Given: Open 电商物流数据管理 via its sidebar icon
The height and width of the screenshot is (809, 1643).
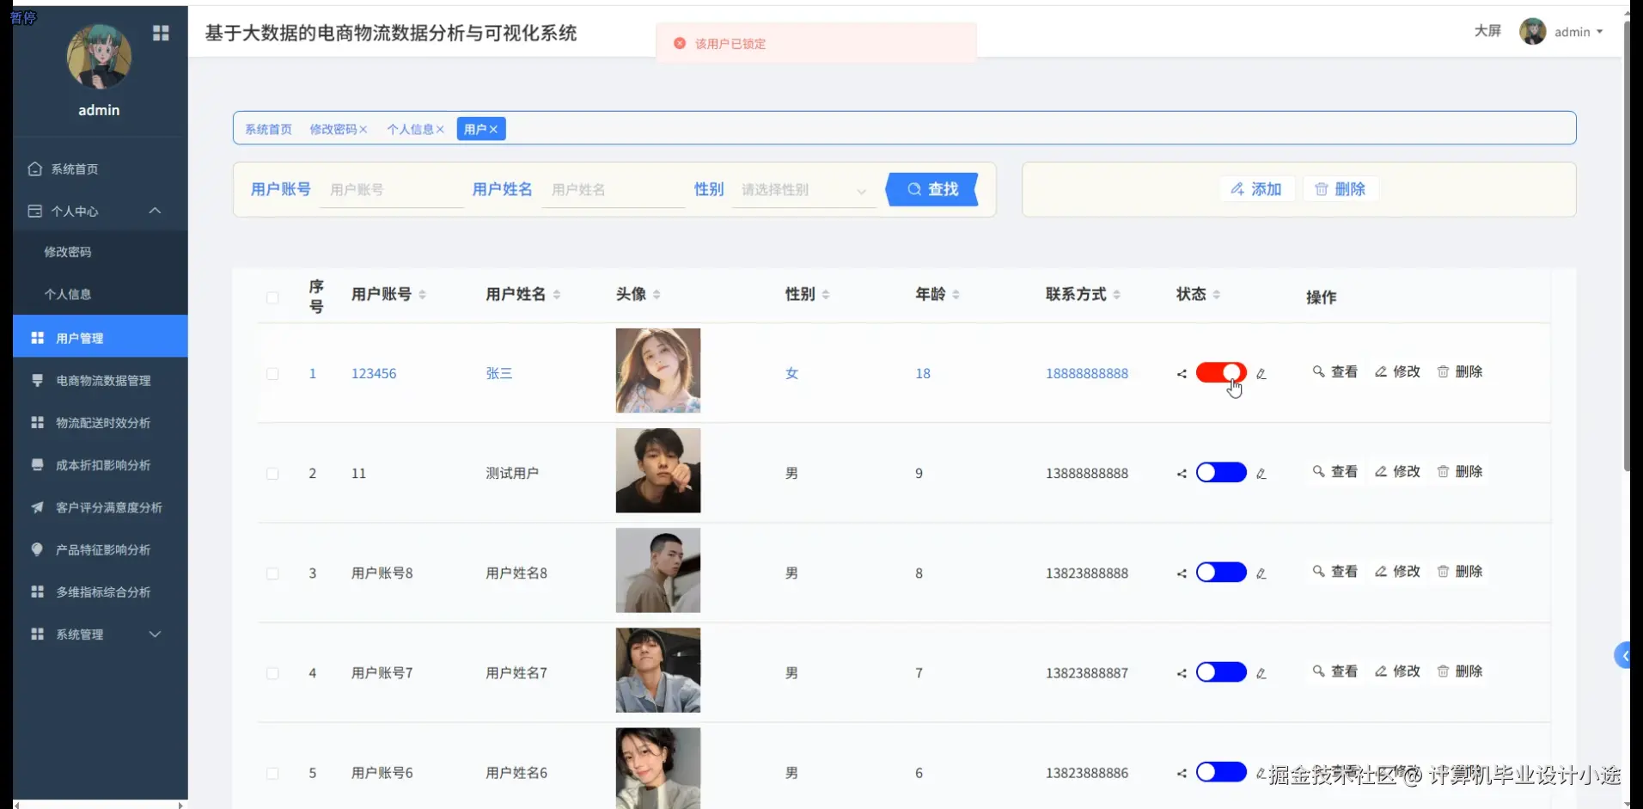Looking at the screenshot, I should (37, 380).
